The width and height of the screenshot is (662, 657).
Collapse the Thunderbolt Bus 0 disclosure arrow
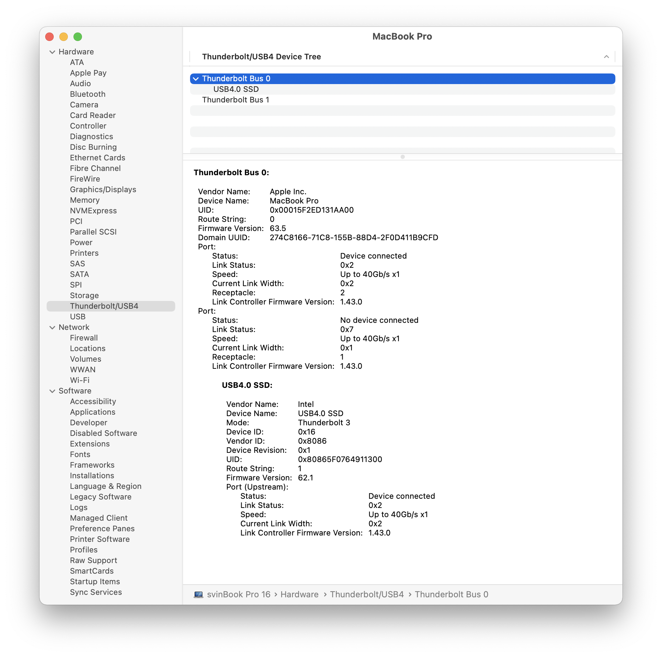(x=196, y=79)
